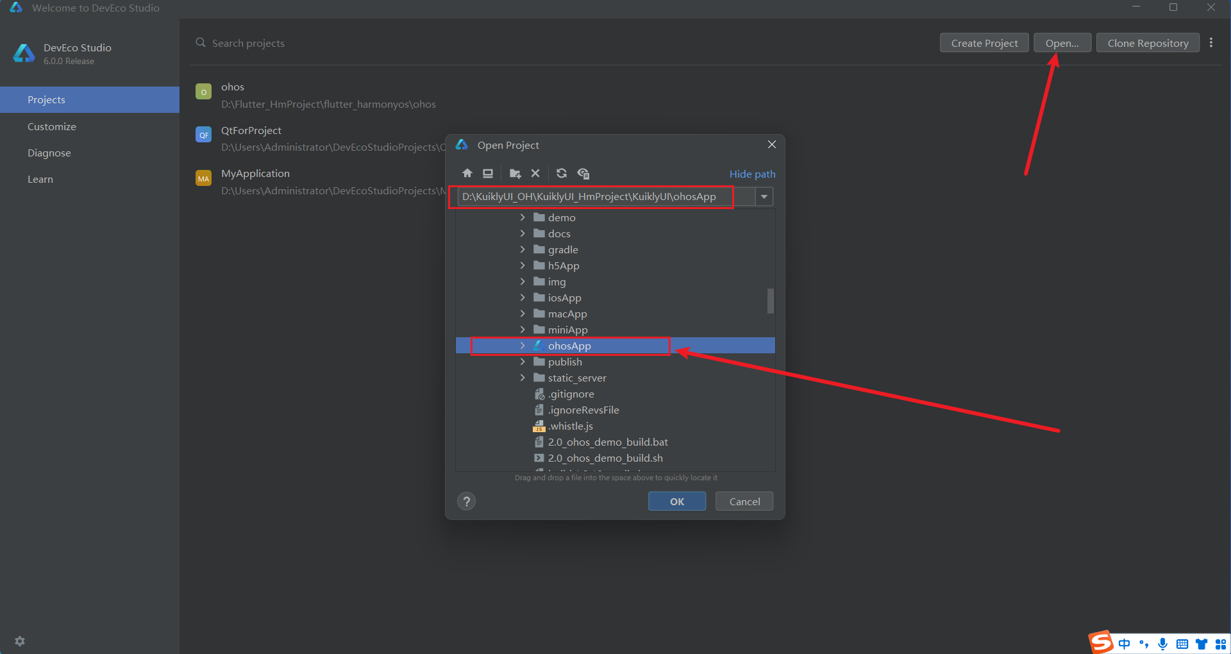The image size is (1231, 654).
Task: Activate voice input microphone
Action: click(x=1162, y=644)
